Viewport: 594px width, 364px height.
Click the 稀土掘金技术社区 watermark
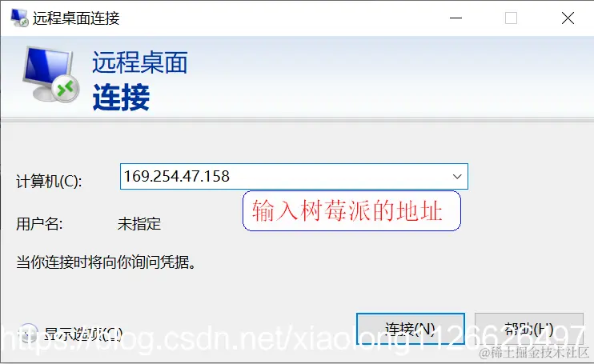[x=534, y=352]
